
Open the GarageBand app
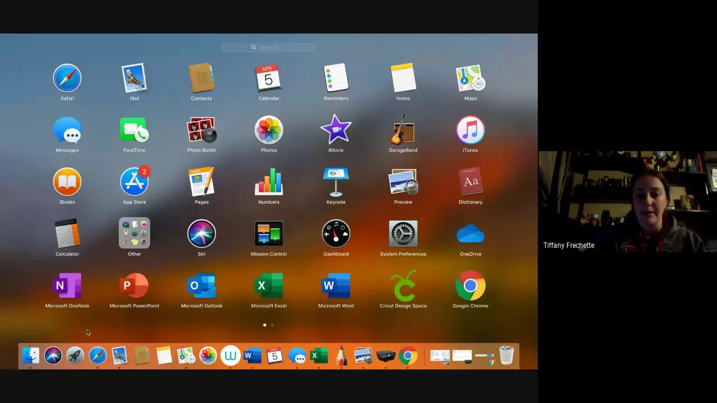coord(403,130)
